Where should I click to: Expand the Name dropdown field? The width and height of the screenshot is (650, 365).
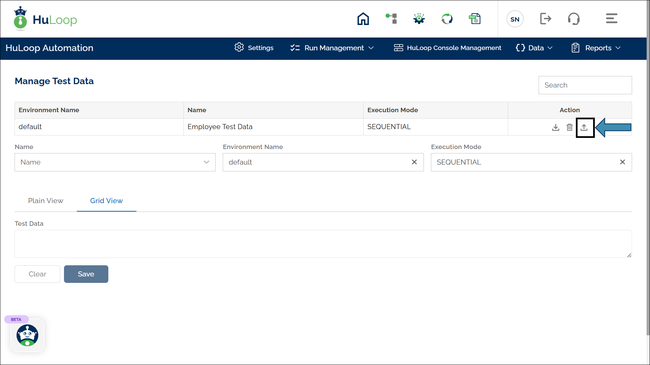[115, 162]
